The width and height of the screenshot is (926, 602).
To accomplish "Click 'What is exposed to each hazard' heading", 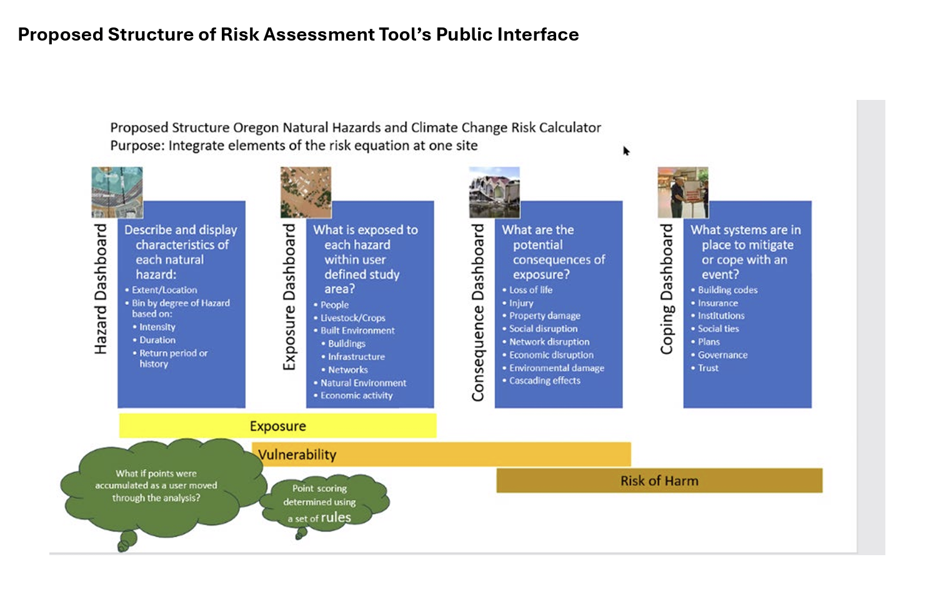I will pos(364,259).
